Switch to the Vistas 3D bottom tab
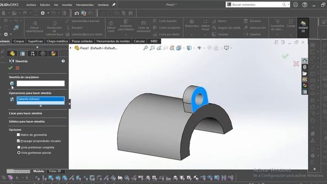Screen dimensions: 327x184 (55, 171)
